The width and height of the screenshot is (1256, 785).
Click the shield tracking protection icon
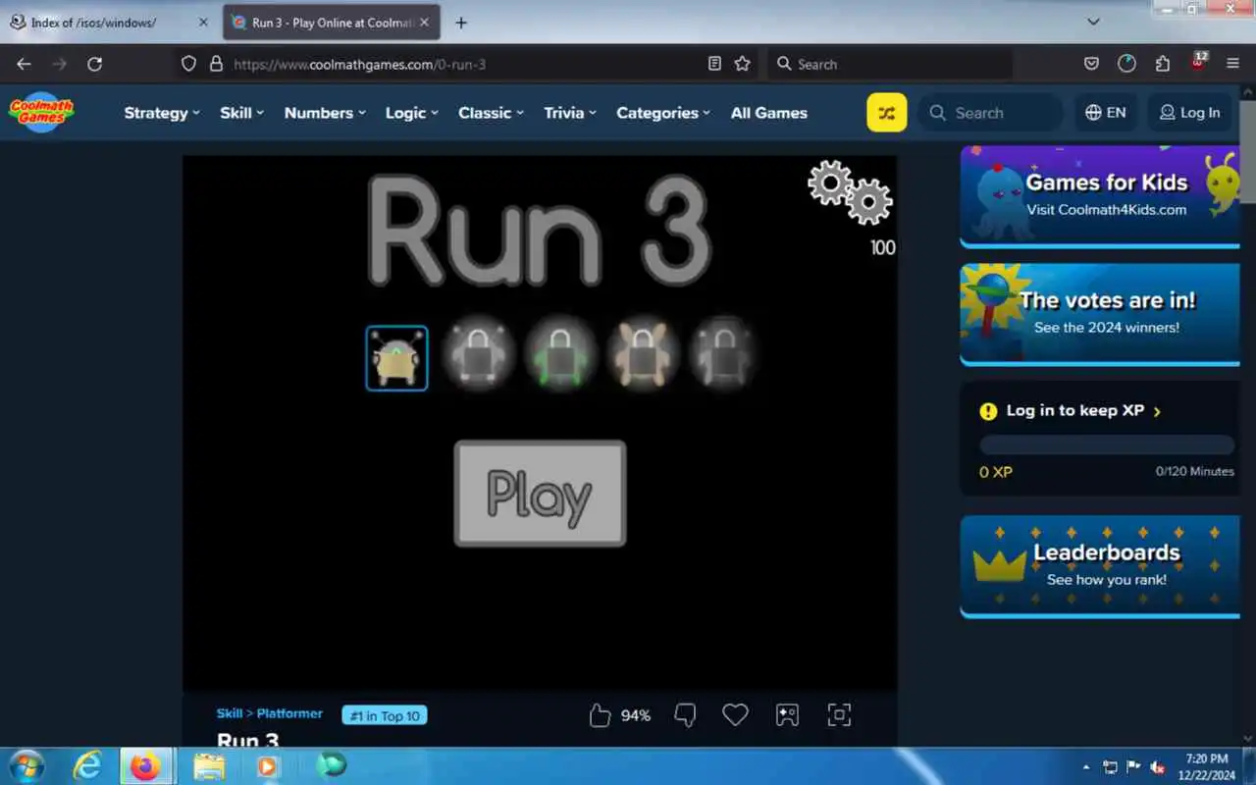(x=189, y=64)
